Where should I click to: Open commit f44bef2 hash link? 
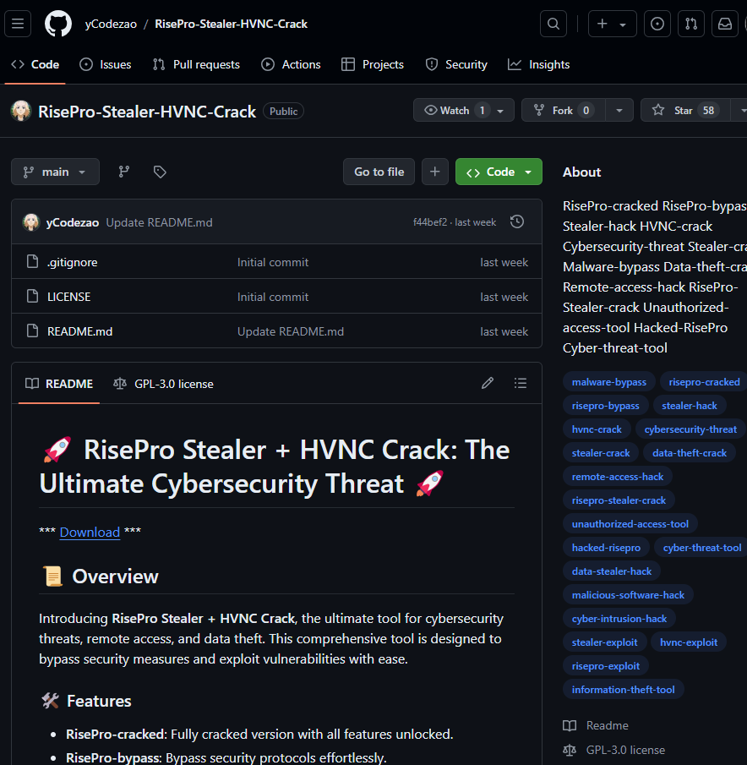coord(430,222)
